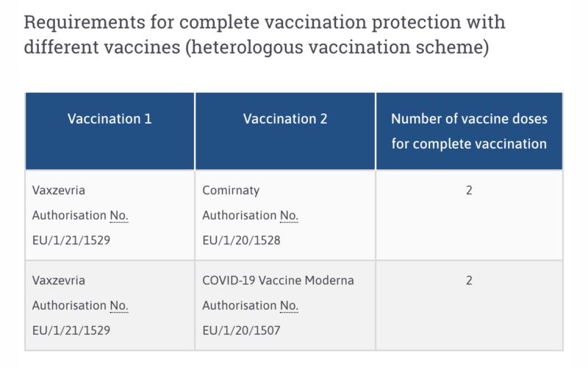Select authorisation number EU/1/20/1528

242,241
